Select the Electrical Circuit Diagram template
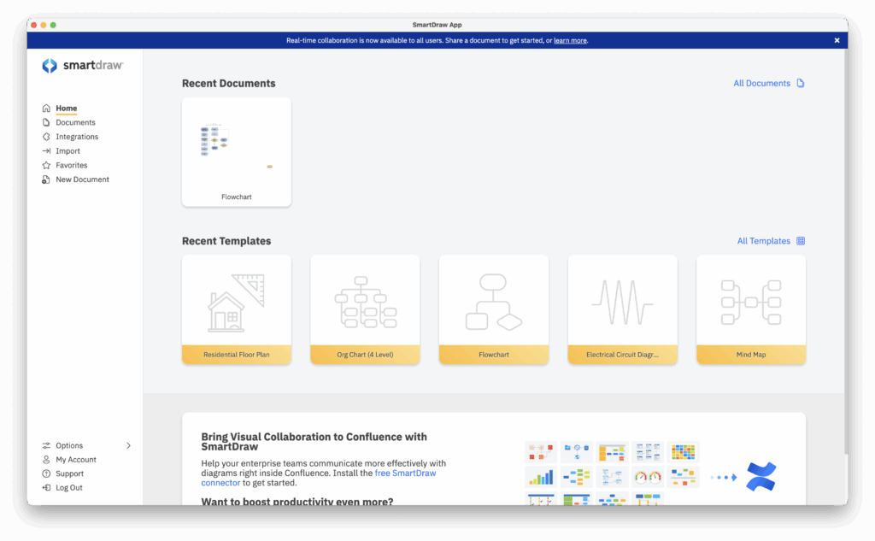 (x=623, y=310)
